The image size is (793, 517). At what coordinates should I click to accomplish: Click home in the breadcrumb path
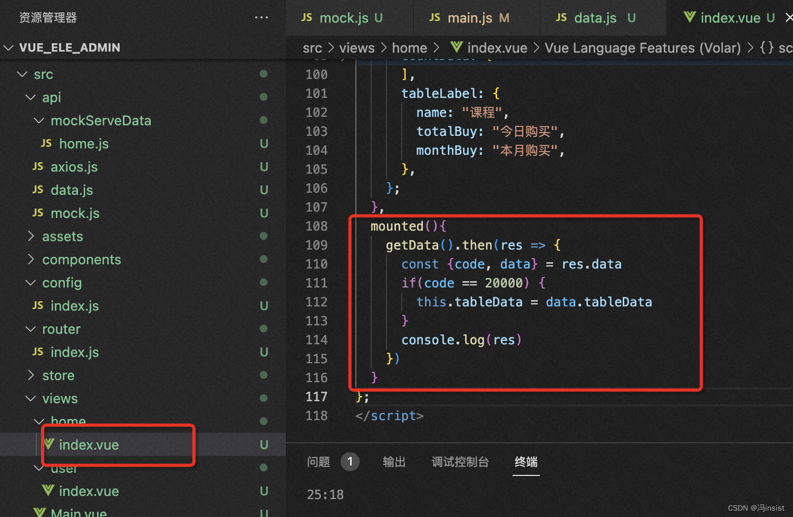[x=410, y=48]
